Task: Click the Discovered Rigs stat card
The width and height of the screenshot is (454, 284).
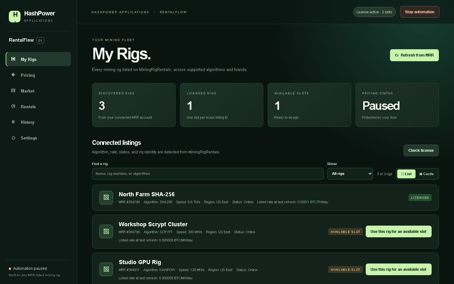Action: 134,105
